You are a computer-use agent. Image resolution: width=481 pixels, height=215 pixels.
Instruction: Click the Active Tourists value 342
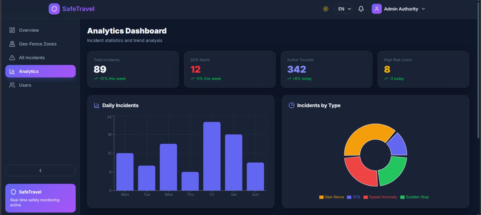point(296,69)
